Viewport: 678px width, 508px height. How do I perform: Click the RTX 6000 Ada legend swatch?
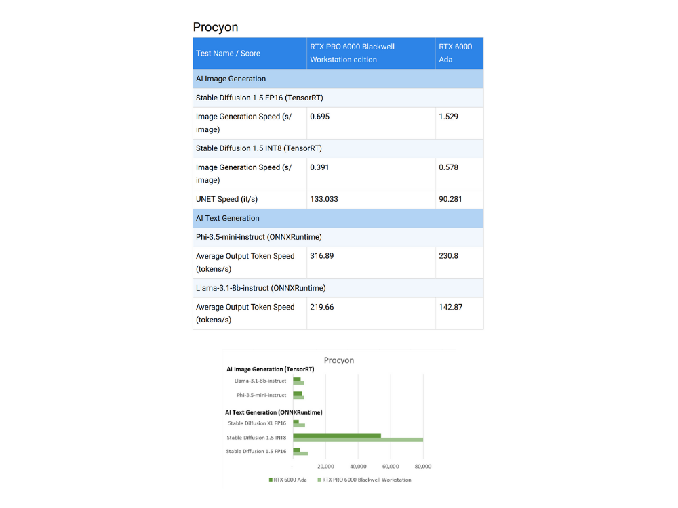[x=270, y=480]
